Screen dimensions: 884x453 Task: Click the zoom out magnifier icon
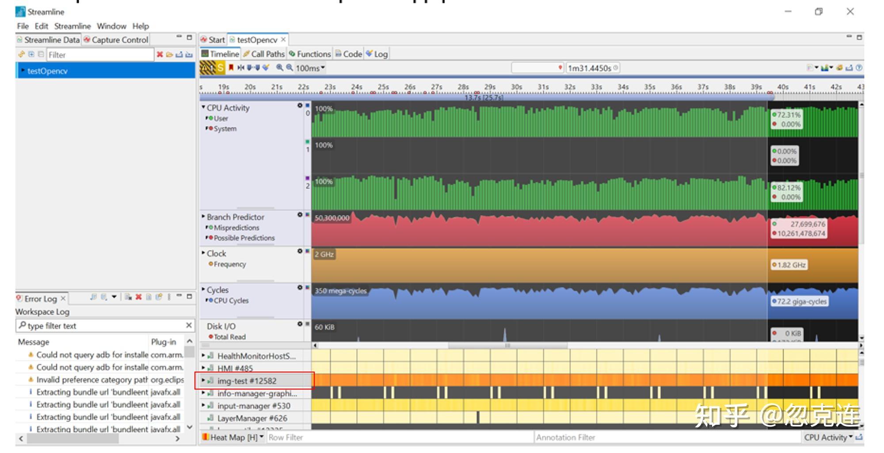(x=289, y=68)
